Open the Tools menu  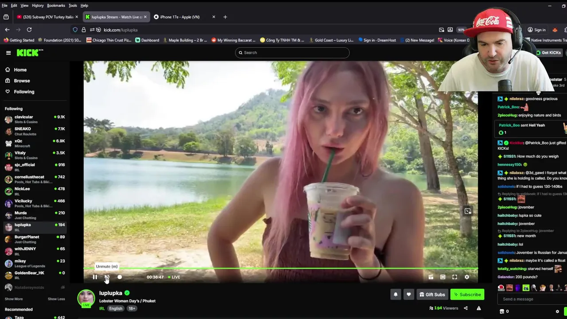click(x=73, y=5)
